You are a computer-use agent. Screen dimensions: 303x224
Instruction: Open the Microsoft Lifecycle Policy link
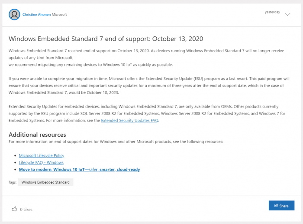pos(42,155)
